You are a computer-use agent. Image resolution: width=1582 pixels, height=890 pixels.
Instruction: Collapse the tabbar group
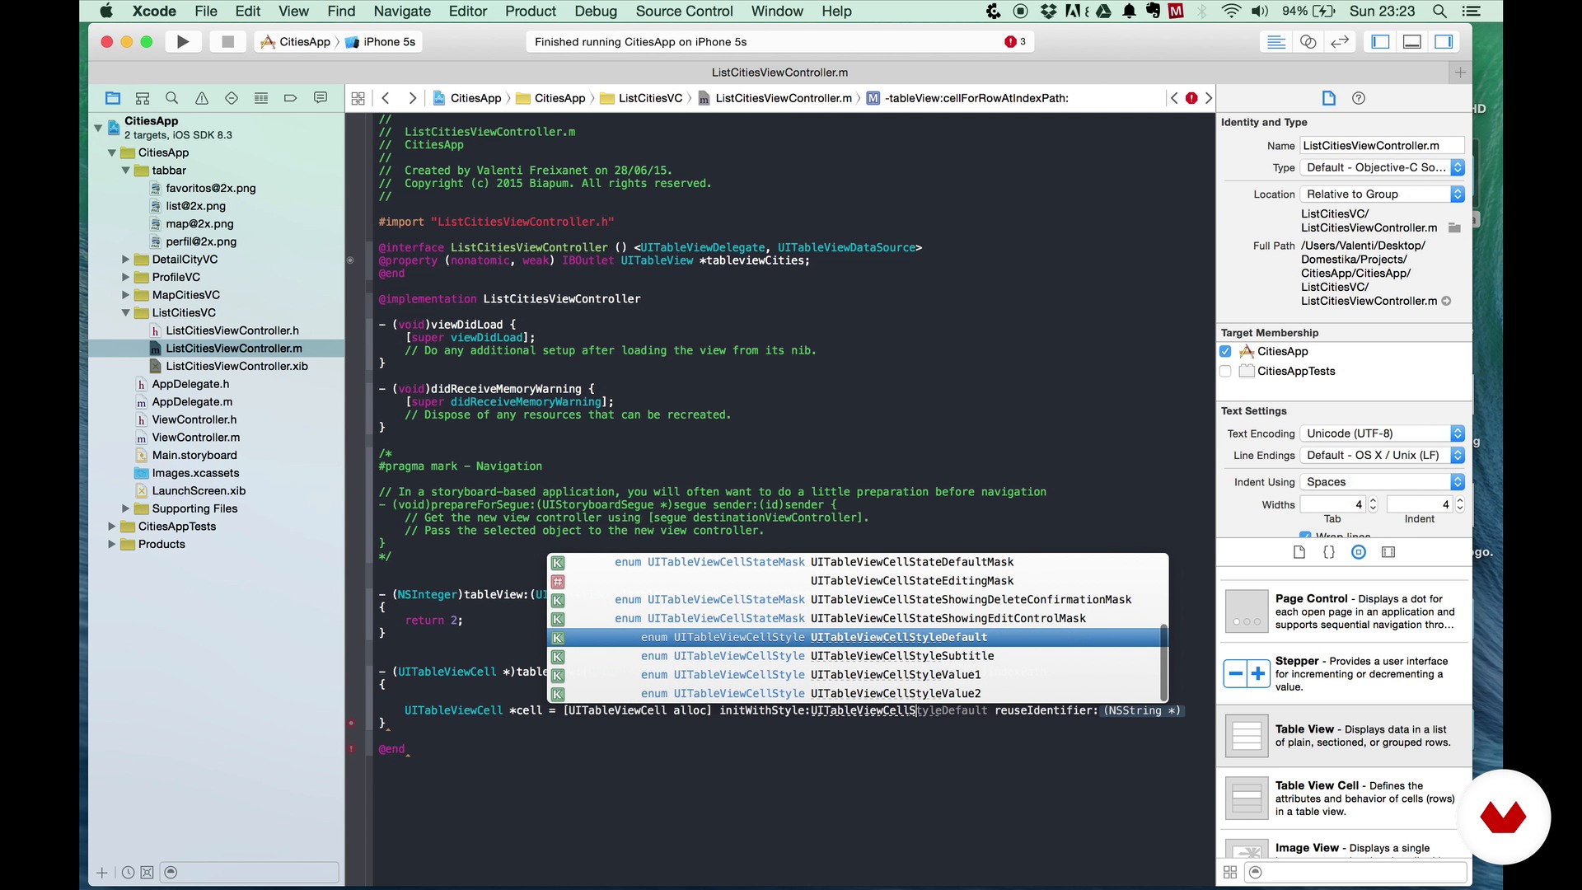tap(126, 171)
